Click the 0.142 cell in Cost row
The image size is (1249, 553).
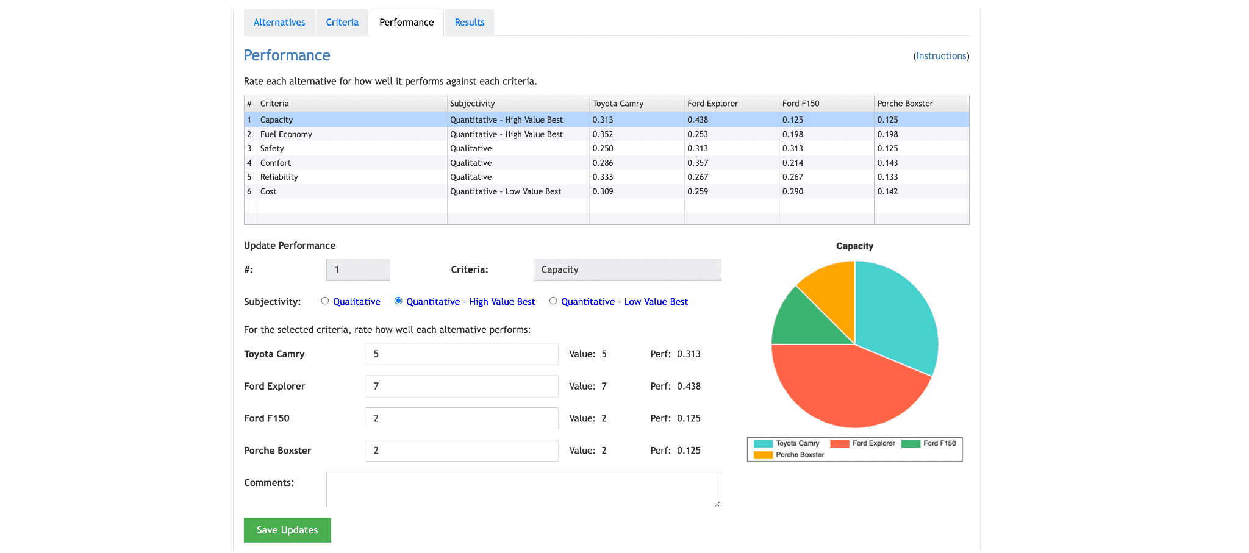(922, 191)
